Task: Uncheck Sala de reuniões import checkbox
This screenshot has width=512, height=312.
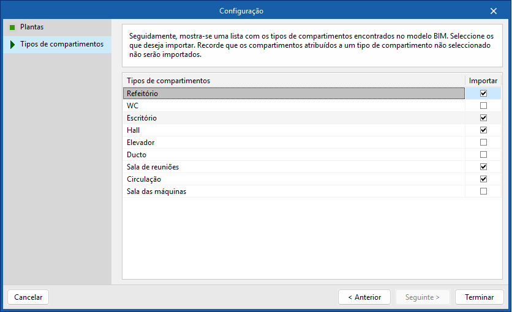Action: click(x=483, y=167)
